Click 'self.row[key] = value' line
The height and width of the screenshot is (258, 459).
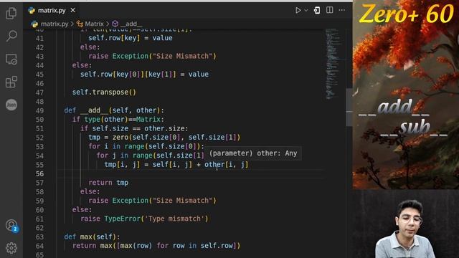[131, 38]
